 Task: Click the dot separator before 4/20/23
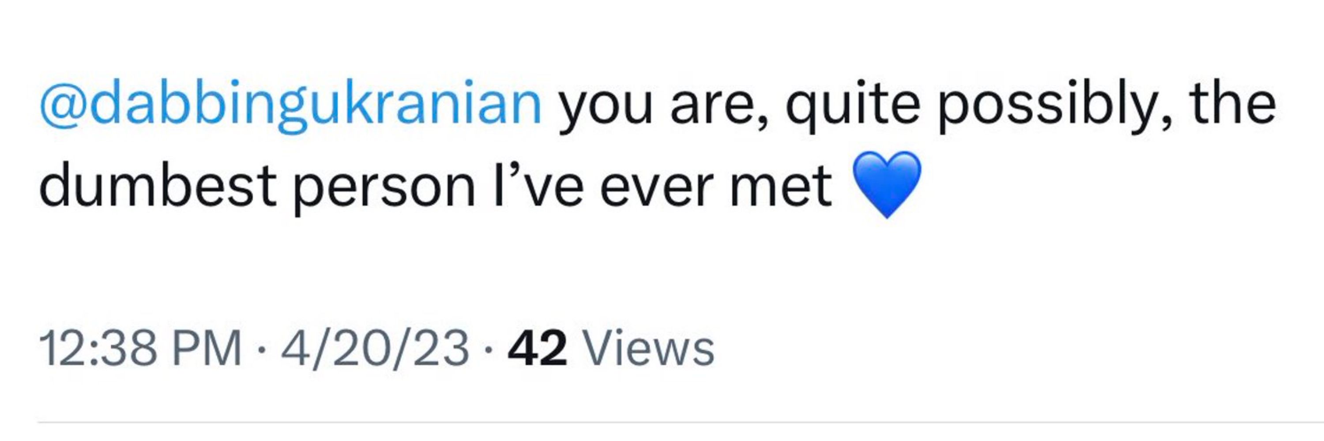coord(262,351)
